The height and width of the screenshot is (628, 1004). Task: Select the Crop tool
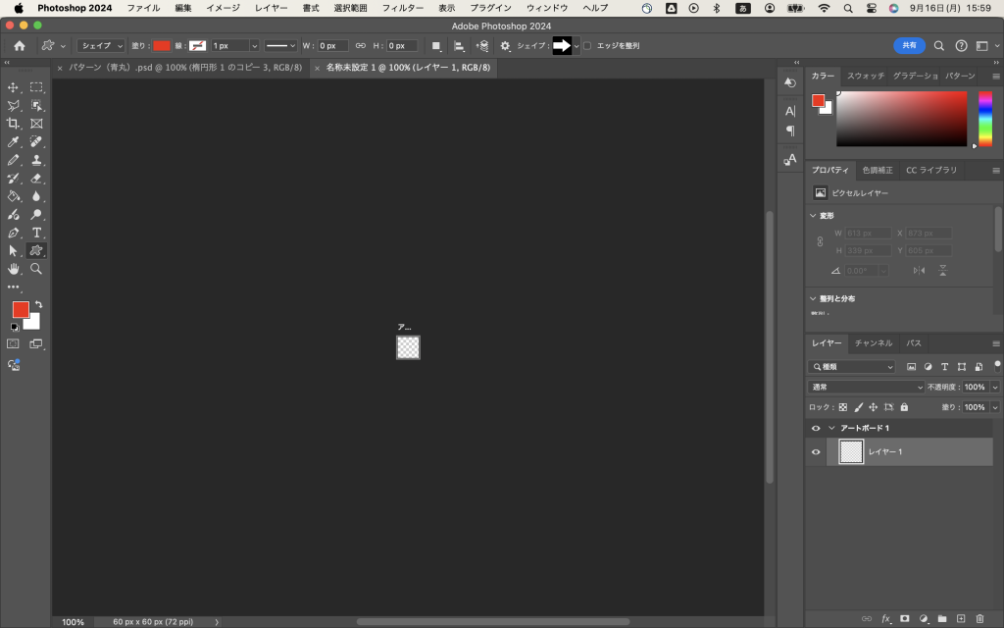14,124
